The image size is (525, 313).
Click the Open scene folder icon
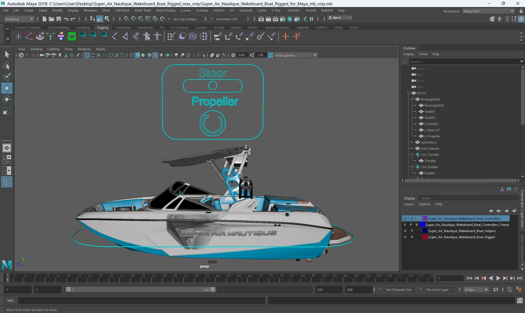tap(51, 19)
